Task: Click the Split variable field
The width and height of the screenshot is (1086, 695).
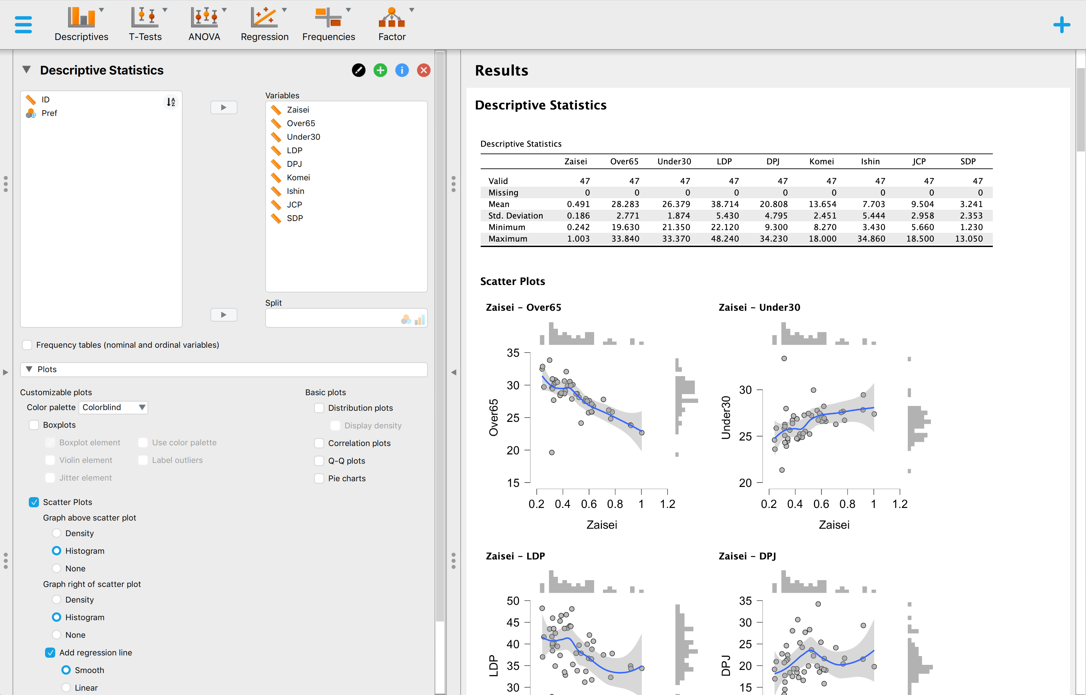Action: (347, 318)
